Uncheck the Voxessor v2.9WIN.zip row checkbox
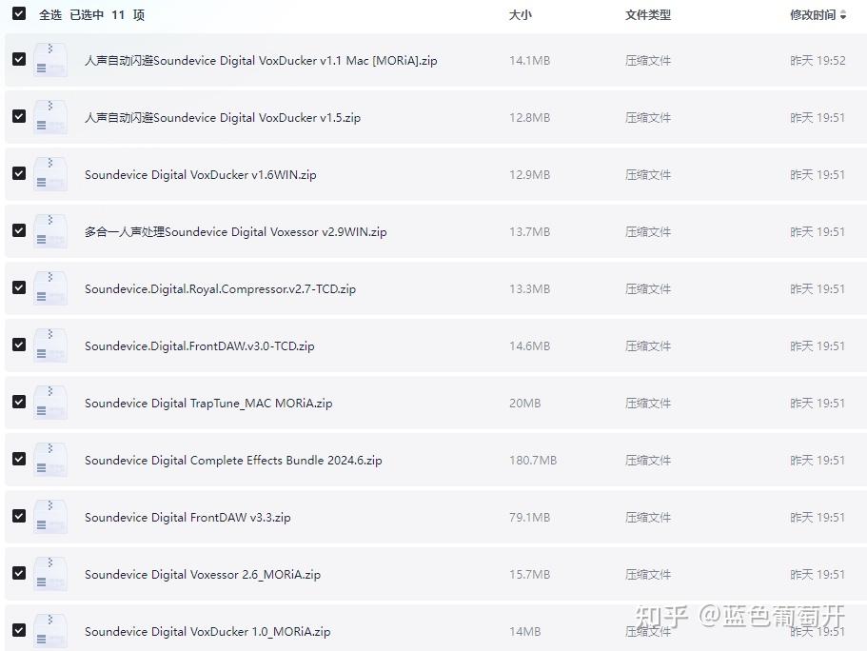 click(x=18, y=230)
